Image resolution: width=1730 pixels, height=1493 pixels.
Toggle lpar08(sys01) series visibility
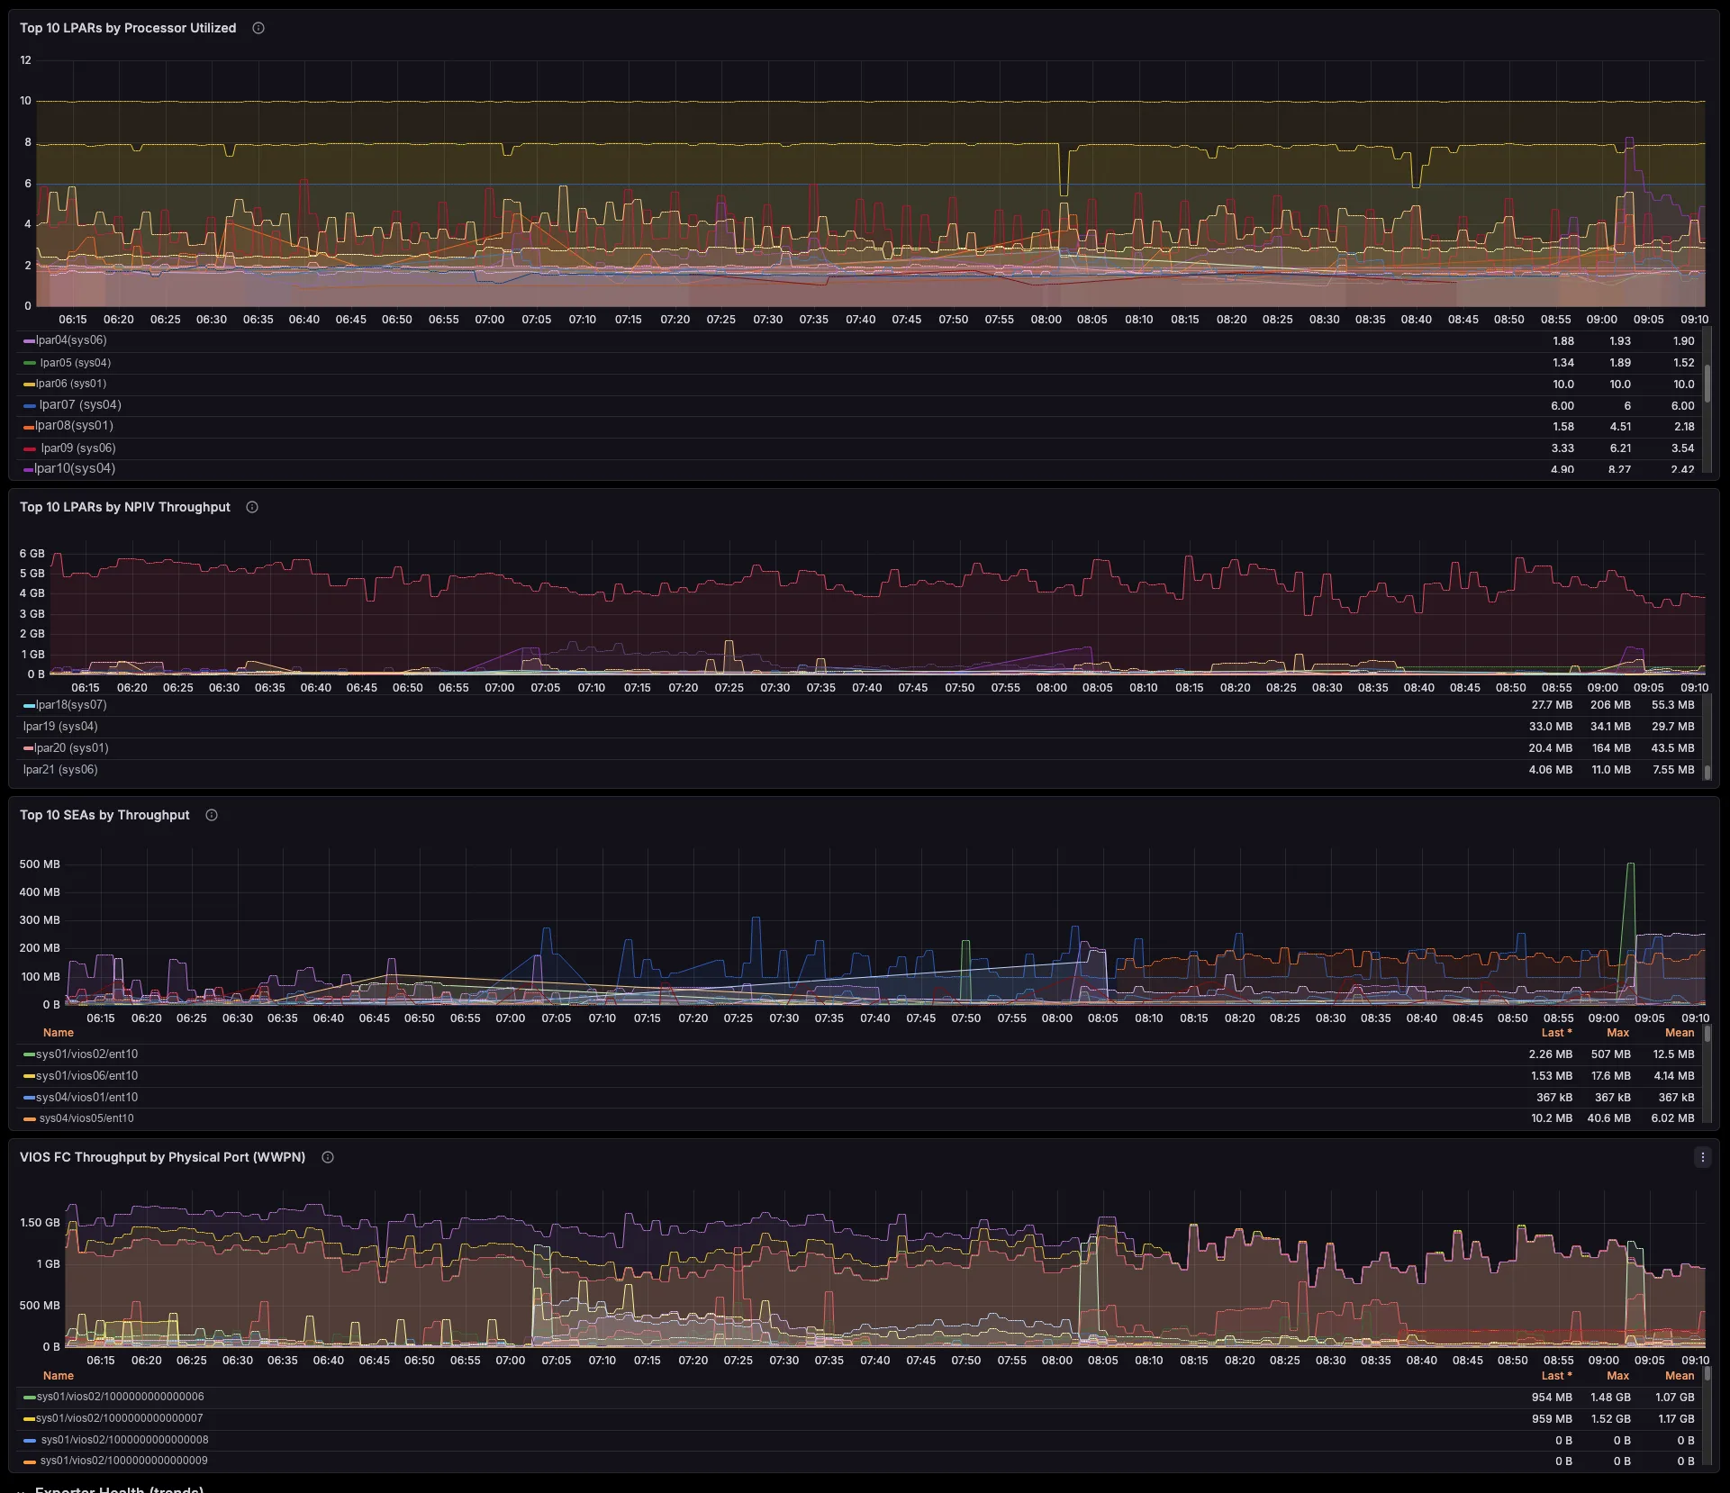pyautogui.click(x=74, y=426)
